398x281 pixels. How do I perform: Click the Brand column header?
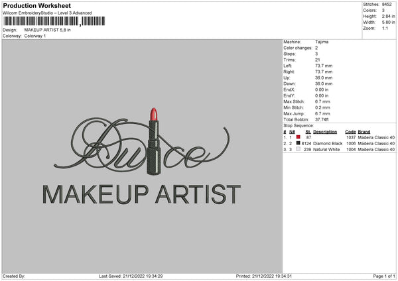[363, 131]
